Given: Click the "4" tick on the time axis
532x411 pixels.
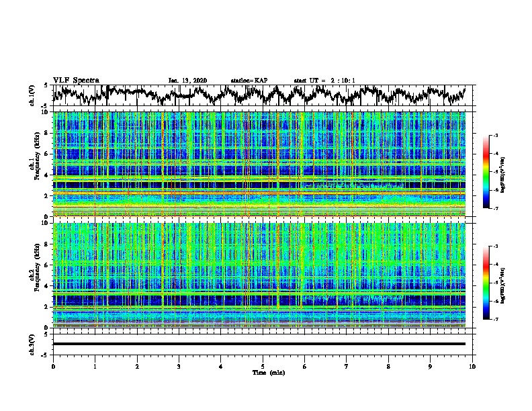Looking at the screenshot, I should coord(221,367).
